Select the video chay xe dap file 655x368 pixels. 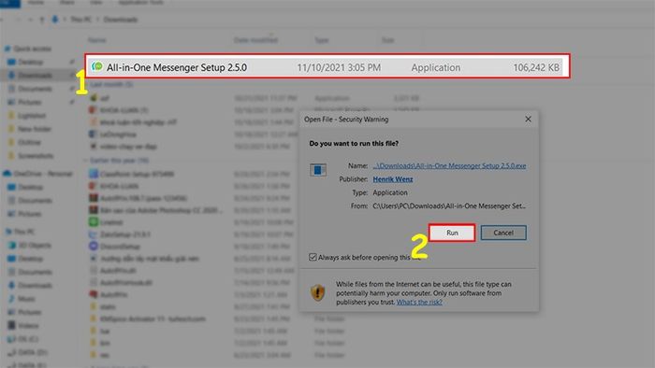click(x=128, y=147)
